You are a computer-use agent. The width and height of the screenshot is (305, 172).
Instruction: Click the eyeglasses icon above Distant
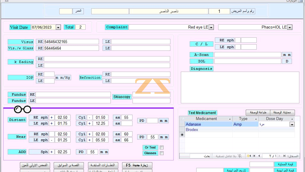[22, 110]
